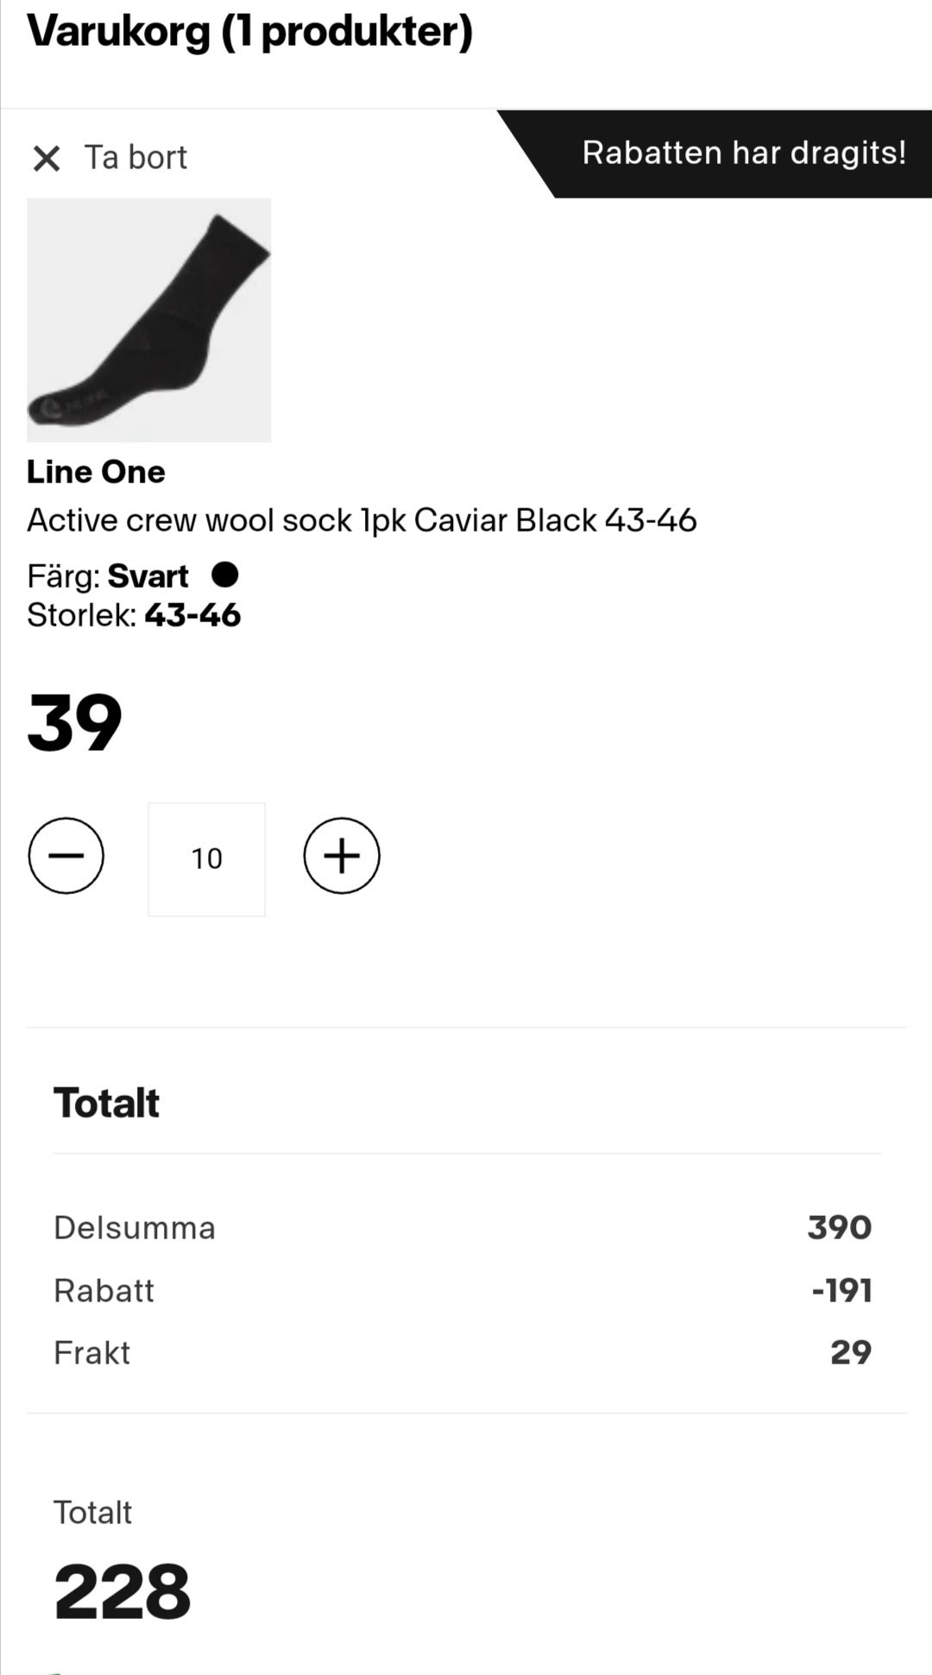Click the Rabatt discount value -191

(x=842, y=1290)
